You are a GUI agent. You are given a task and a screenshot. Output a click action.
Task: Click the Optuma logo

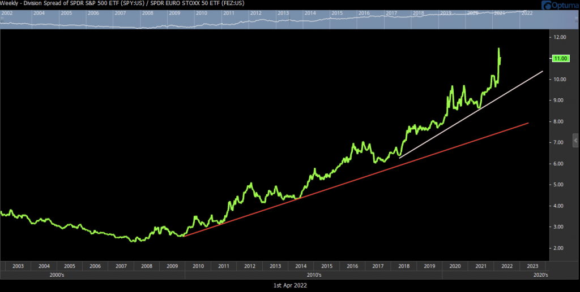tap(560, 5)
